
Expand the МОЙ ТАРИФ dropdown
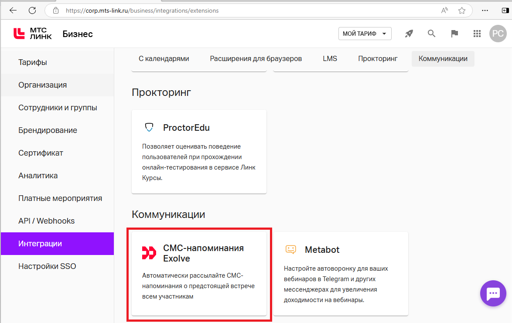(365, 34)
